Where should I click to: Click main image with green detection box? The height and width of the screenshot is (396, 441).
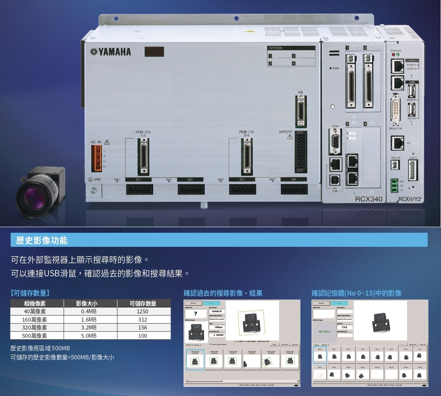tap(252, 321)
